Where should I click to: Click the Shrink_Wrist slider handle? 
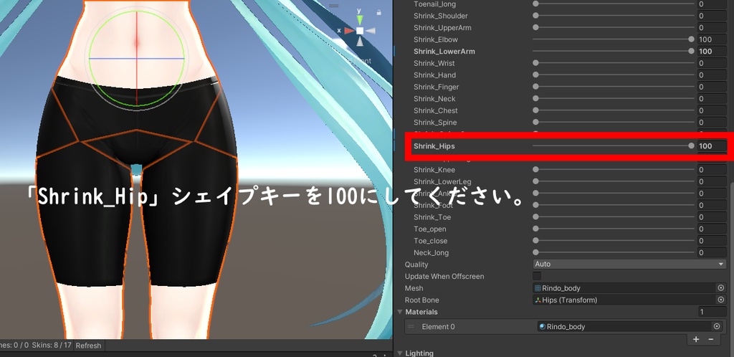click(x=535, y=63)
